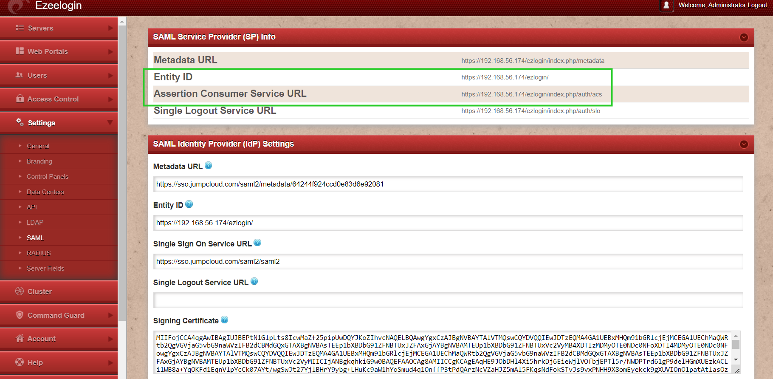Open help tooltip for IdP Metadata URL

[x=208, y=166]
